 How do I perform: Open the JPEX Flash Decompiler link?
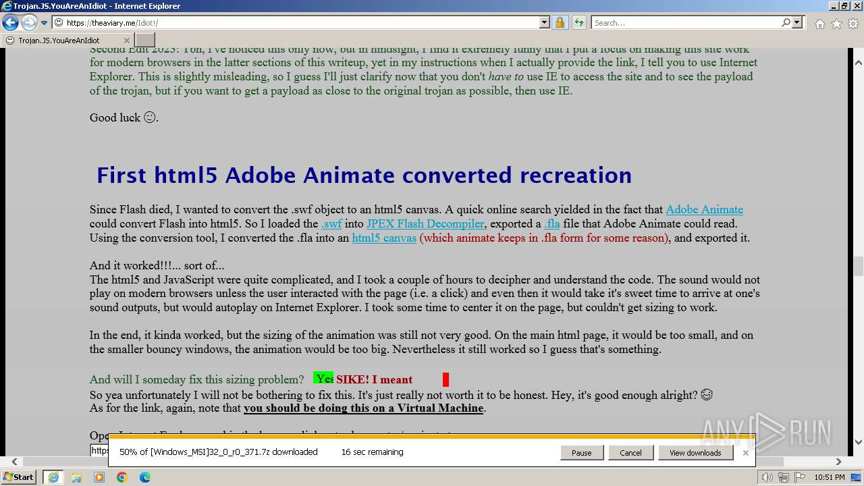[425, 223]
